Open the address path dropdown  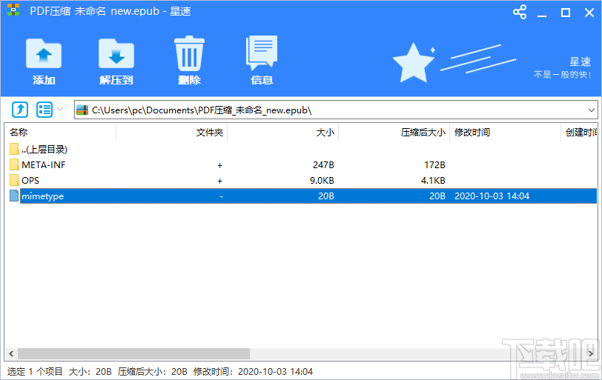(x=592, y=110)
